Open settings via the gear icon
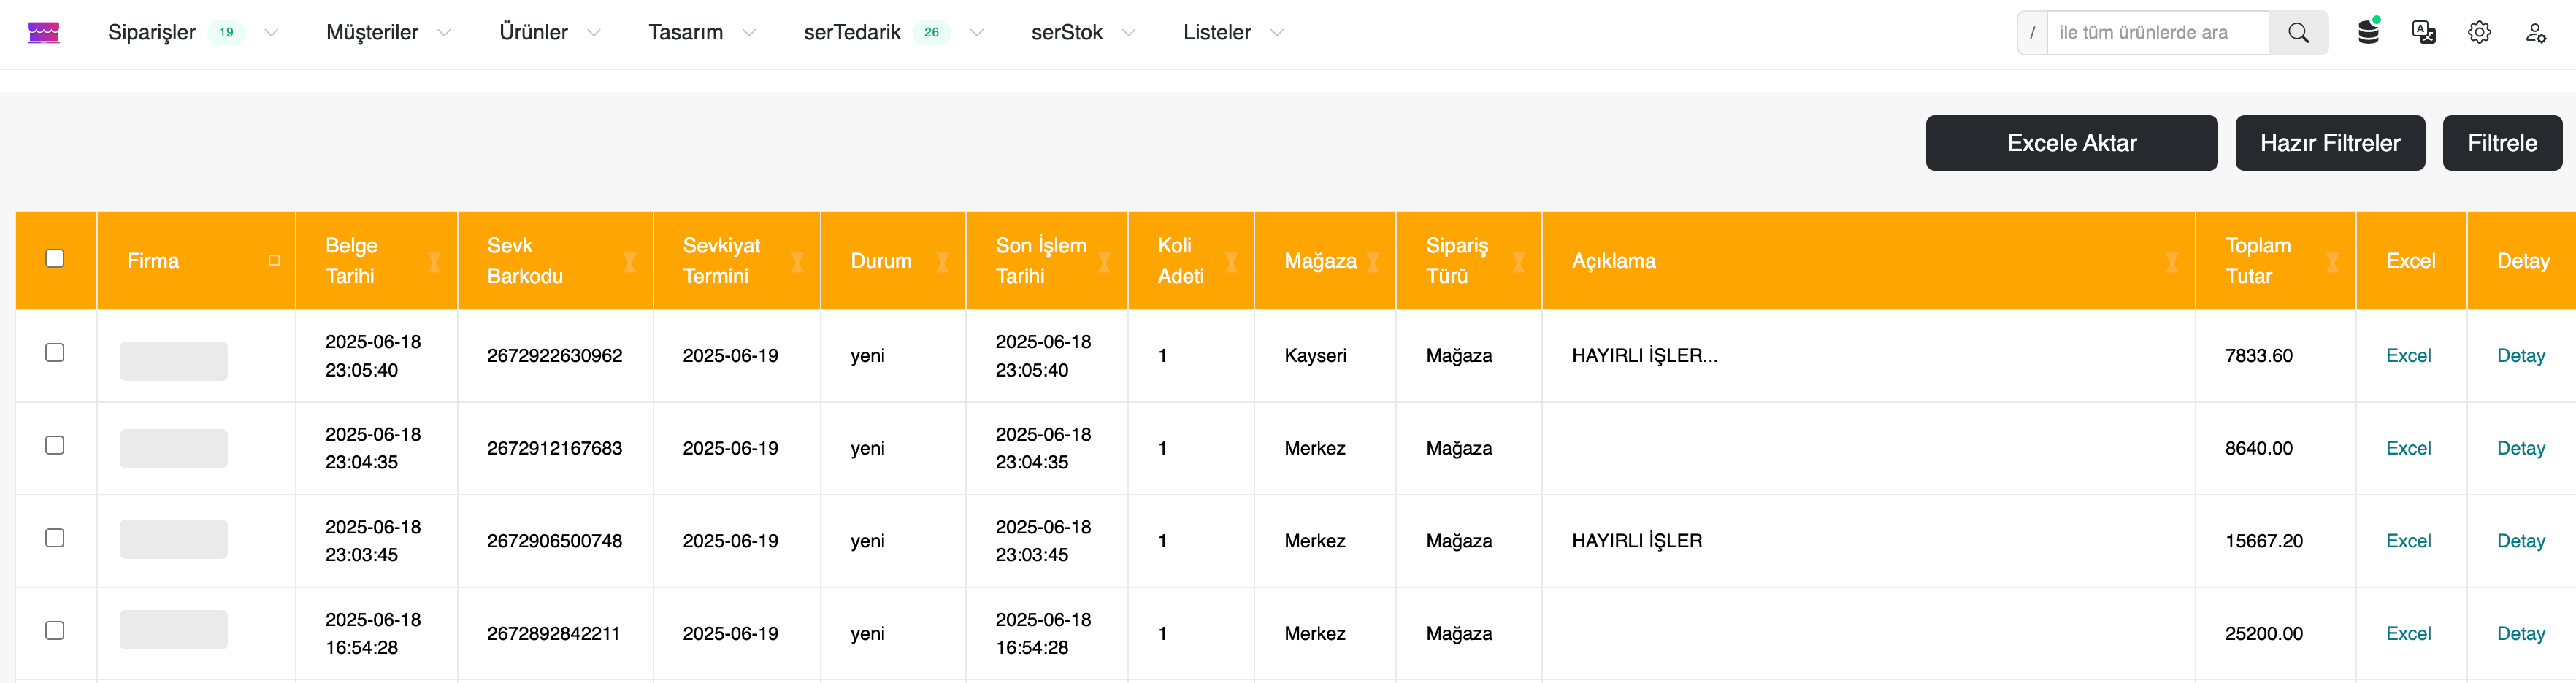 [x=2479, y=32]
